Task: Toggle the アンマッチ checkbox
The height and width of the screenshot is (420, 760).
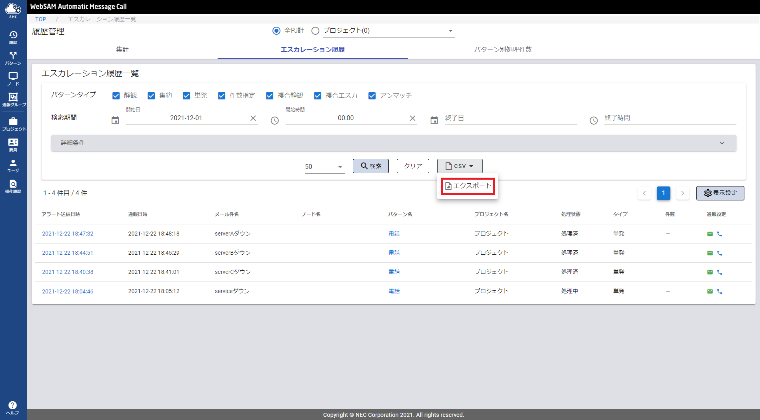Action: tap(372, 96)
